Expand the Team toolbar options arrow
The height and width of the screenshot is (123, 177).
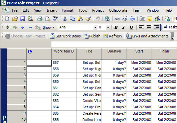[172, 36]
